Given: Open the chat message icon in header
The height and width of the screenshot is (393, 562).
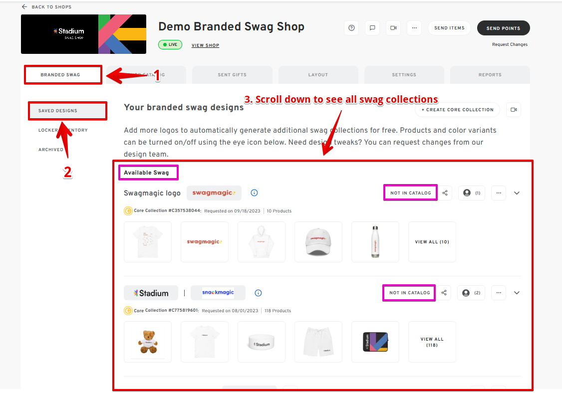Looking at the screenshot, I should click(372, 28).
